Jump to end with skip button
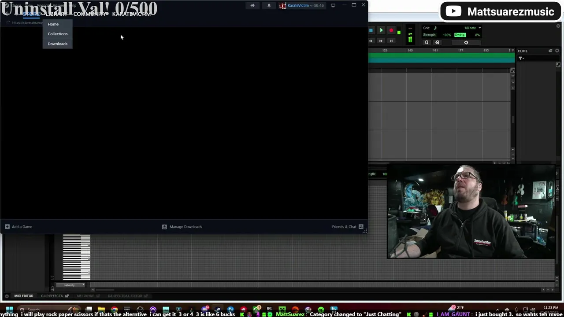 tap(391, 41)
